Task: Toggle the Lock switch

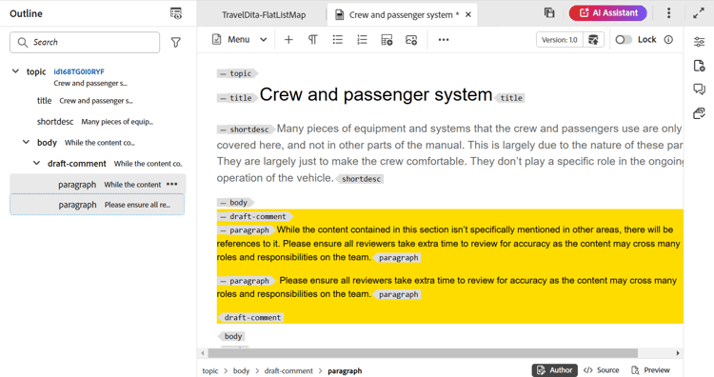Action: 624,40
